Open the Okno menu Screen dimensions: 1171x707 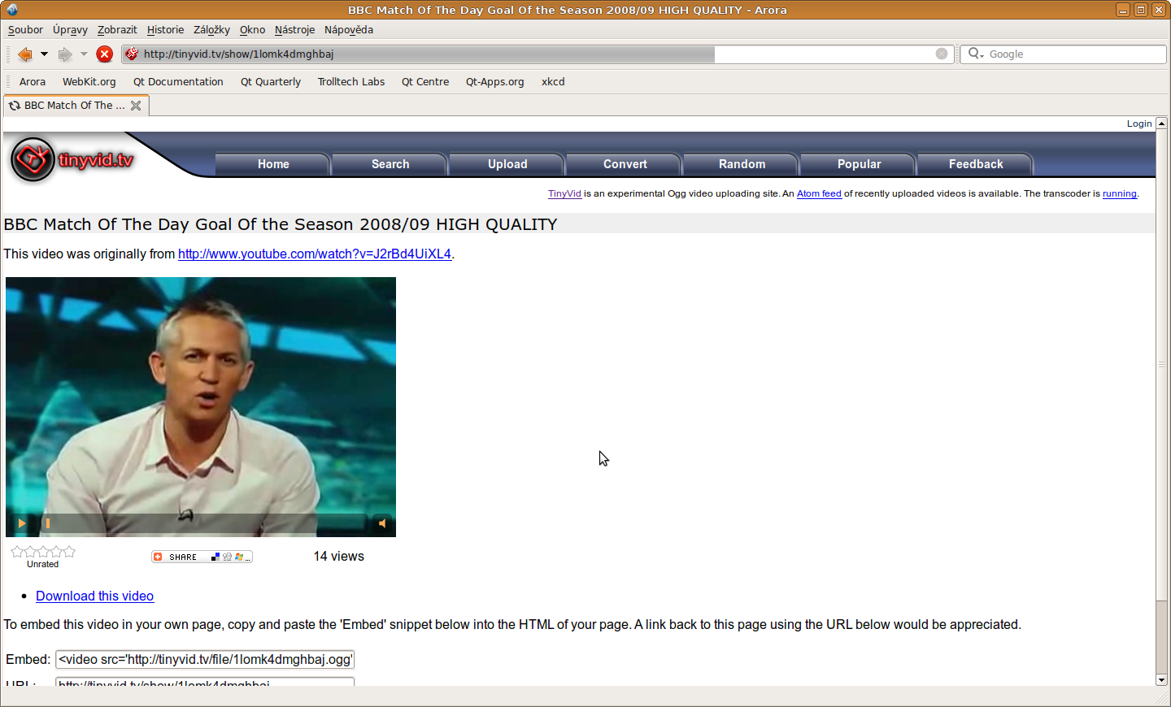point(252,30)
